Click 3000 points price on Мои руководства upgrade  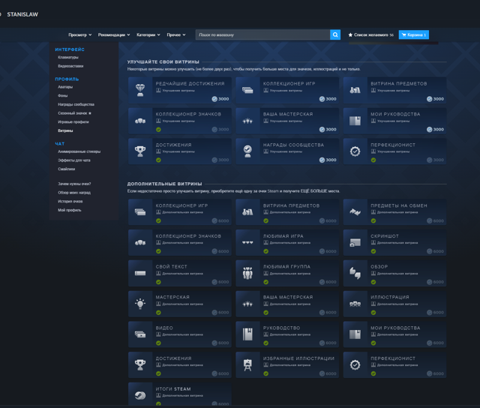coord(435,130)
